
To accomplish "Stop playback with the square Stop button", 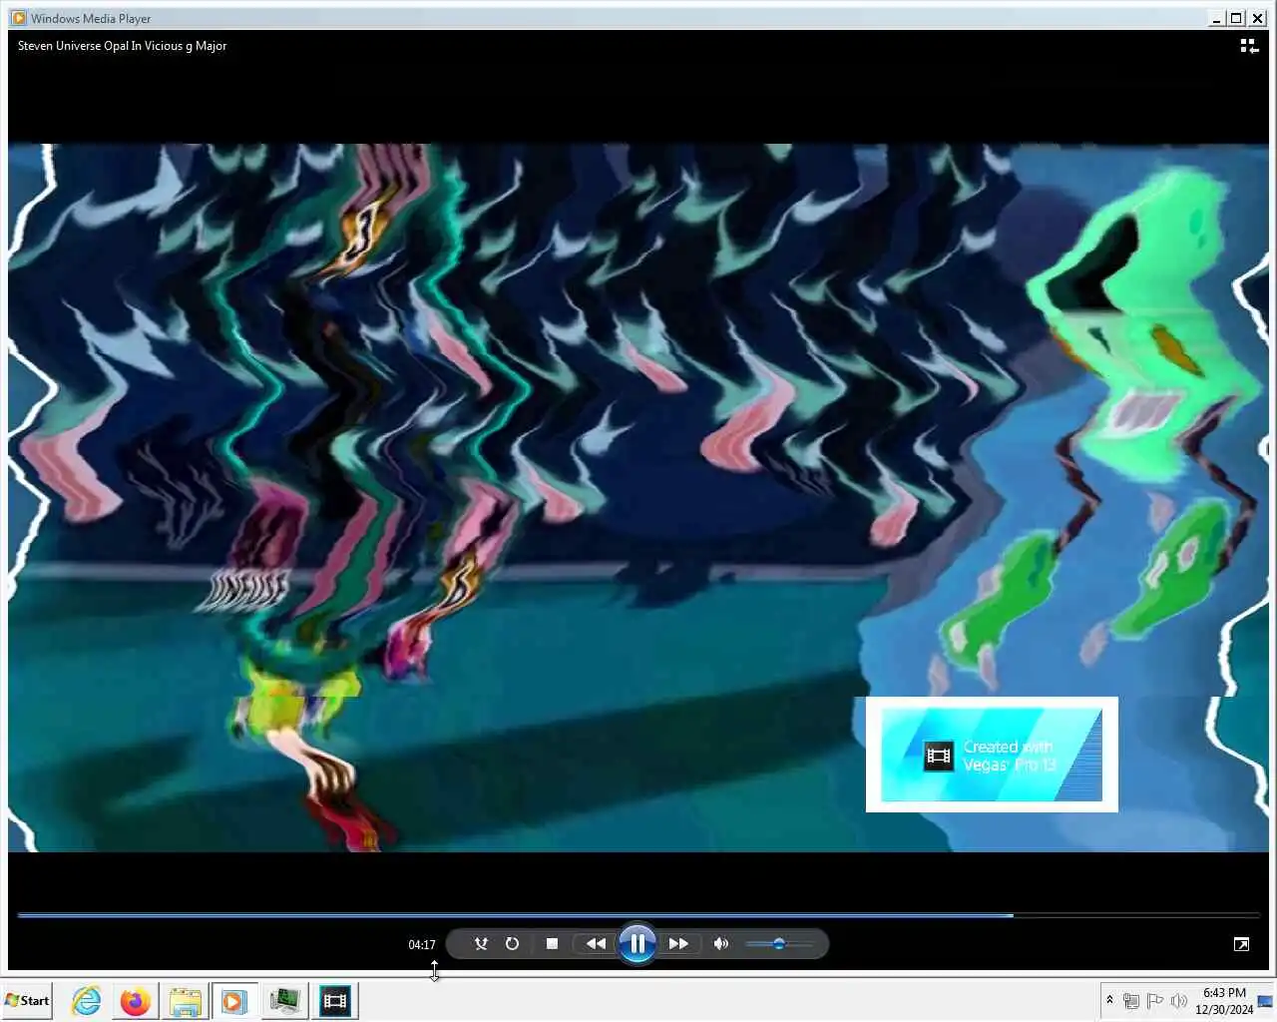I will (552, 943).
